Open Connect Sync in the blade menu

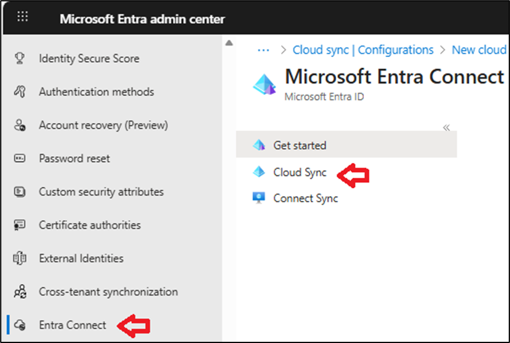pos(305,198)
